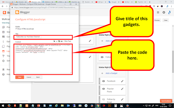Select the Layout icon in the Blogger sidebar
This screenshot has height=108, width=174.
(x=4, y=51)
